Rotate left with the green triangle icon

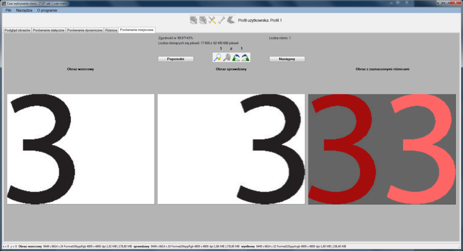click(x=236, y=57)
